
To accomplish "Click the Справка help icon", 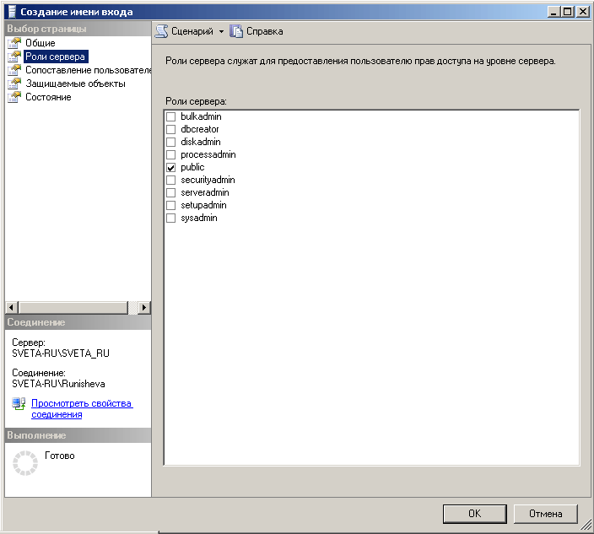I will [237, 31].
